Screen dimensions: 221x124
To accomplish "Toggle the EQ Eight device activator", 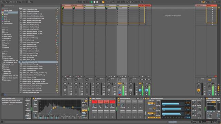I will (33, 99).
